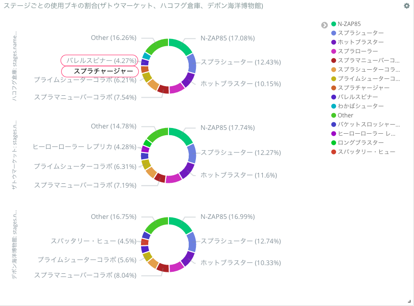
Task: Click Other (16.26%) chart label
Action: point(114,38)
